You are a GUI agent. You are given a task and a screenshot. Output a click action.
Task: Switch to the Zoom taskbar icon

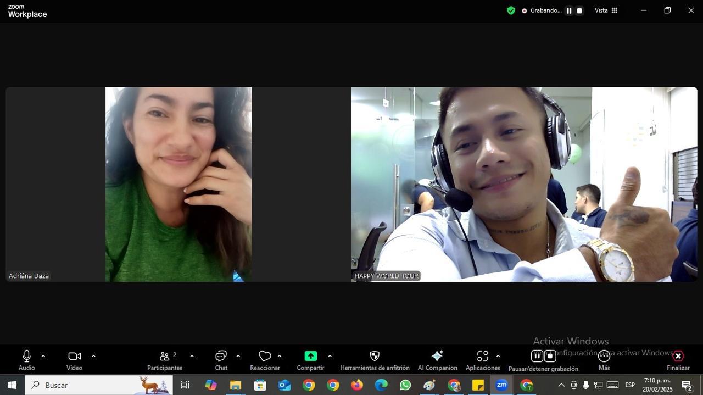point(501,385)
